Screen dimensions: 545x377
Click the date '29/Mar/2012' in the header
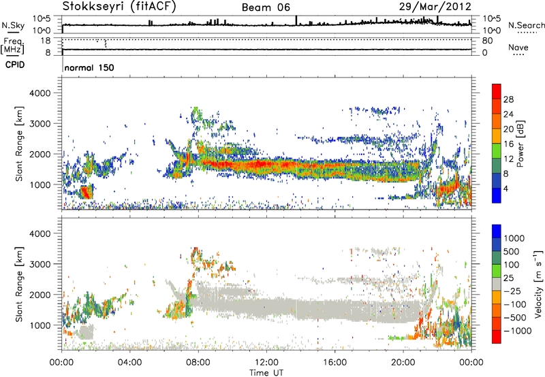(x=435, y=7)
